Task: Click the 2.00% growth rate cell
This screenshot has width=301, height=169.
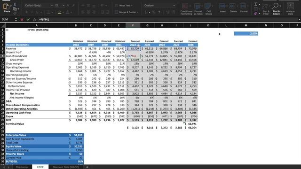Action: coord(246,33)
